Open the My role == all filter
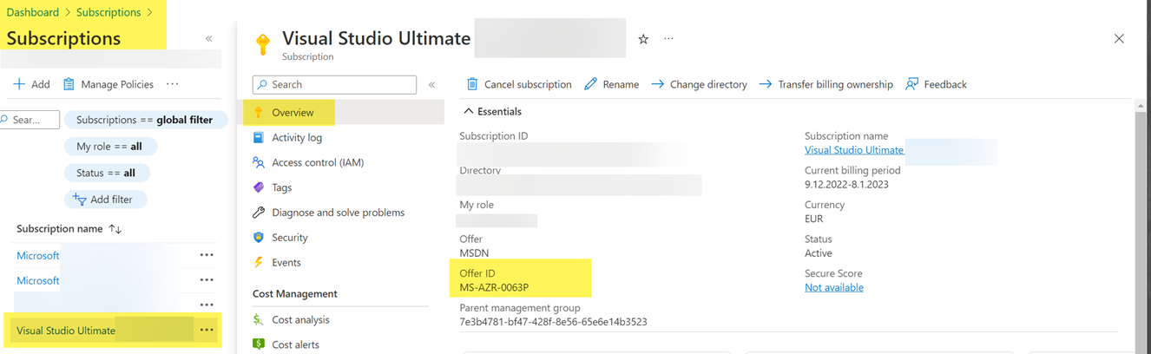1151x354 pixels. [x=109, y=146]
